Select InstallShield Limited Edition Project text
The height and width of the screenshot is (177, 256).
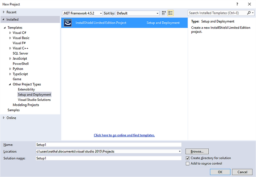[x=101, y=23]
